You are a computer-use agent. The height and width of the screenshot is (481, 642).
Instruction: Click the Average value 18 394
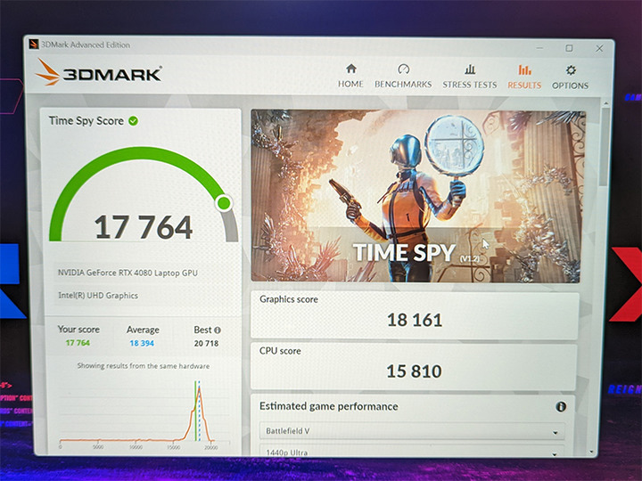pyautogui.click(x=142, y=343)
